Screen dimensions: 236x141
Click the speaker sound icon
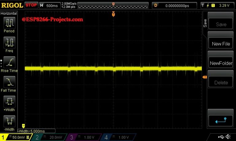tap(228, 136)
